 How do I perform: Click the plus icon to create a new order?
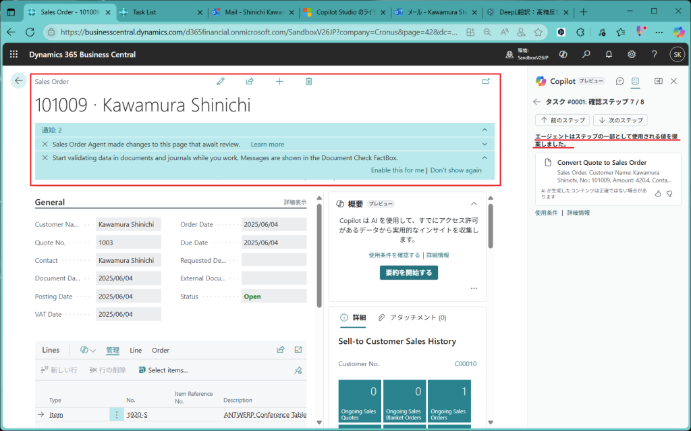tap(279, 81)
